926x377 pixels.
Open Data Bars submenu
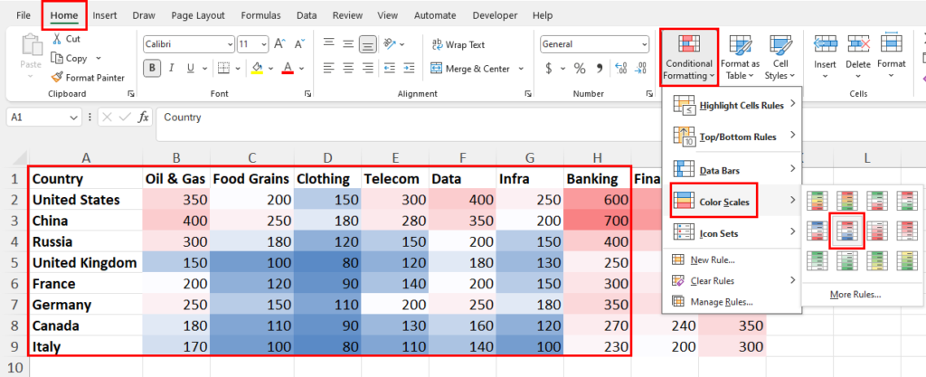[732, 170]
